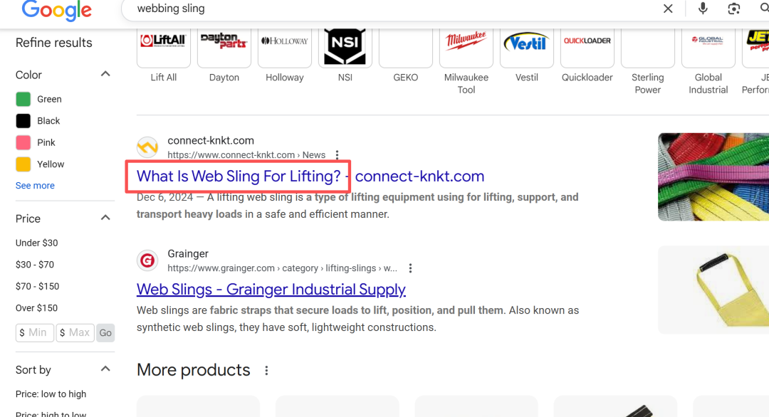769x417 pixels.
Task: Filter price Over $150
Action: point(36,307)
